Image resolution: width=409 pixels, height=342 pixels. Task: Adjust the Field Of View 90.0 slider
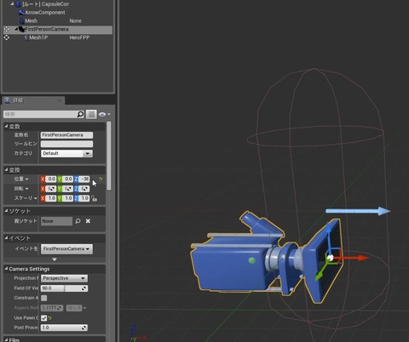[x=64, y=288]
